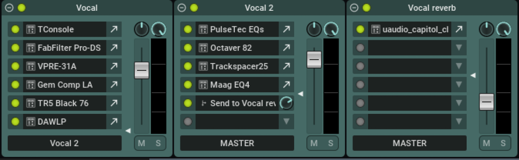Click the Vocal strip level meter

pyautogui.click(x=158, y=86)
